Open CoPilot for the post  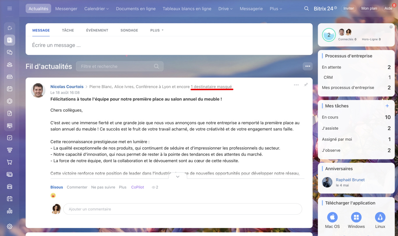tap(137, 187)
